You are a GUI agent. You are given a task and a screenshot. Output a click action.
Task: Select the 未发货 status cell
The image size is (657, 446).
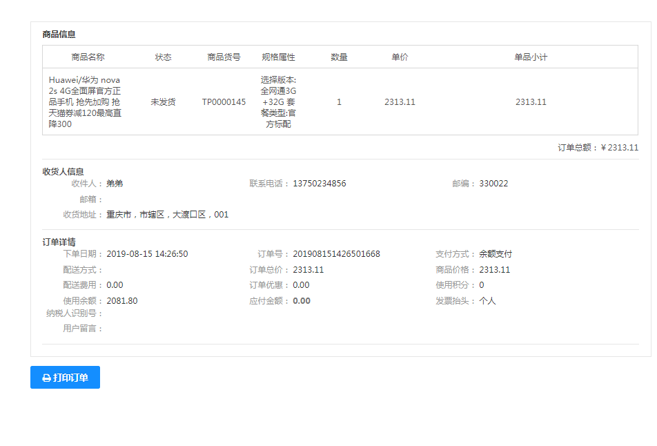pyautogui.click(x=163, y=102)
